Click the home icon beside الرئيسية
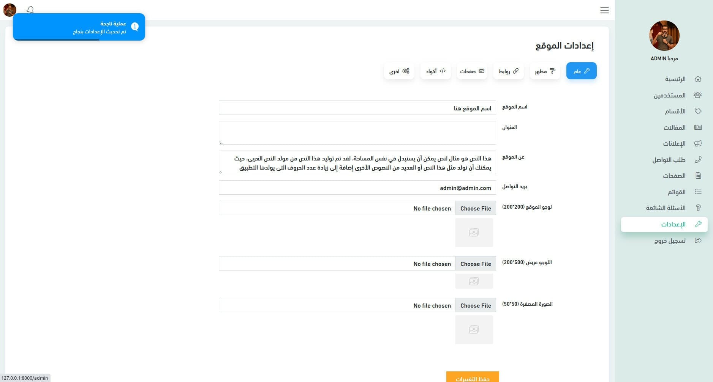 point(698,79)
